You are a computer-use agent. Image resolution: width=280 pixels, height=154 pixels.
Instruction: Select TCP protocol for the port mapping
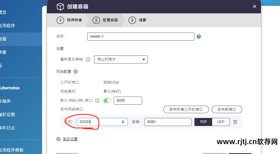(203, 122)
